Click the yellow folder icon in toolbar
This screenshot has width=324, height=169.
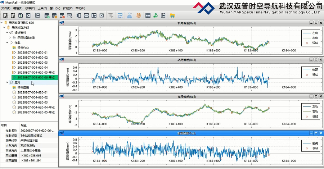(172, 15)
